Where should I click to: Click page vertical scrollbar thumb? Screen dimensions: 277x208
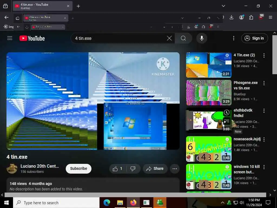(x=275, y=55)
